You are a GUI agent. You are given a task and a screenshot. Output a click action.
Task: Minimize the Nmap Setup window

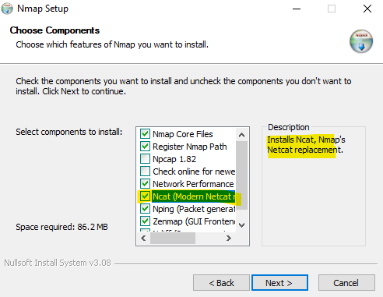click(297, 9)
